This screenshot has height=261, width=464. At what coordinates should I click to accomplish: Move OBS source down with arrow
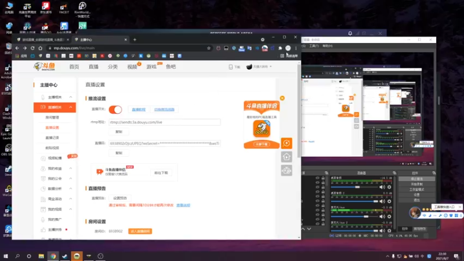click(309, 229)
